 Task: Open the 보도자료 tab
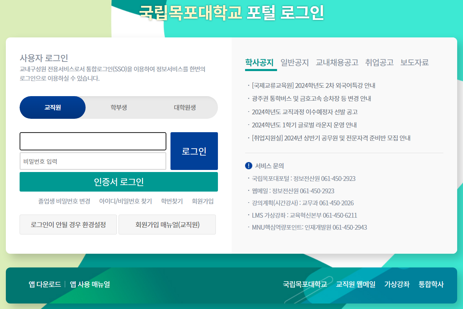pos(414,62)
